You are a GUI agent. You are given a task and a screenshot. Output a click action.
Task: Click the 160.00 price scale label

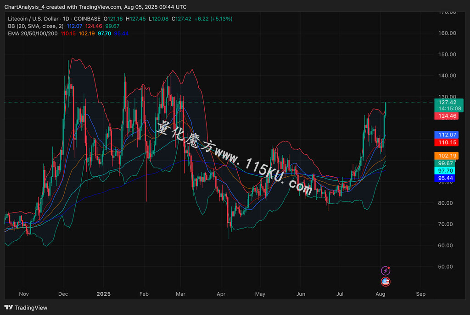tap(447, 33)
